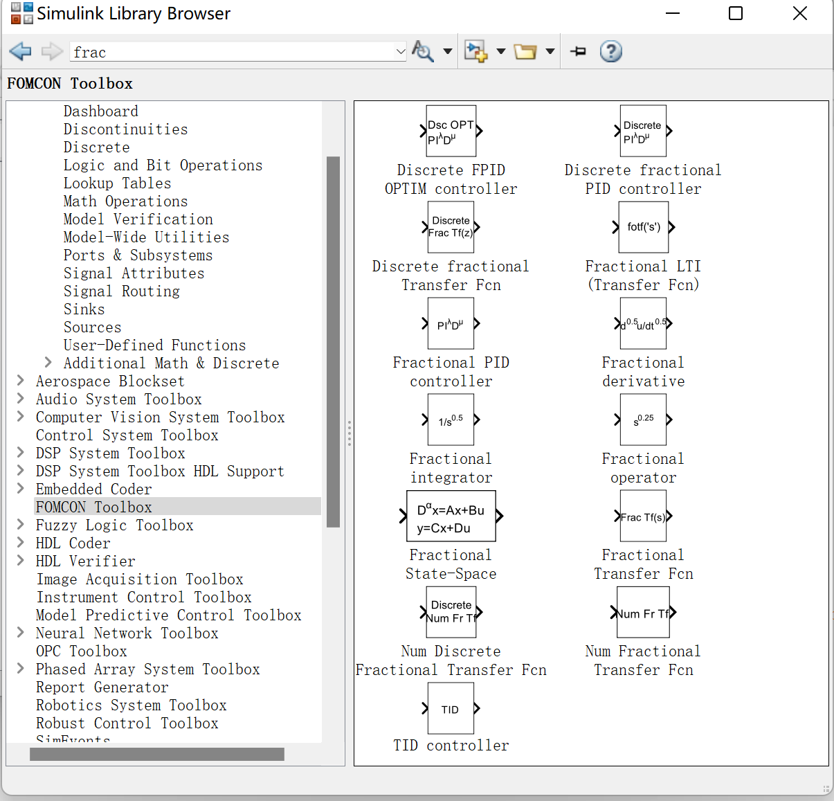Screen dimensions: 834x801
Task: Select the TID controller block
Action: tap(451, 708)
